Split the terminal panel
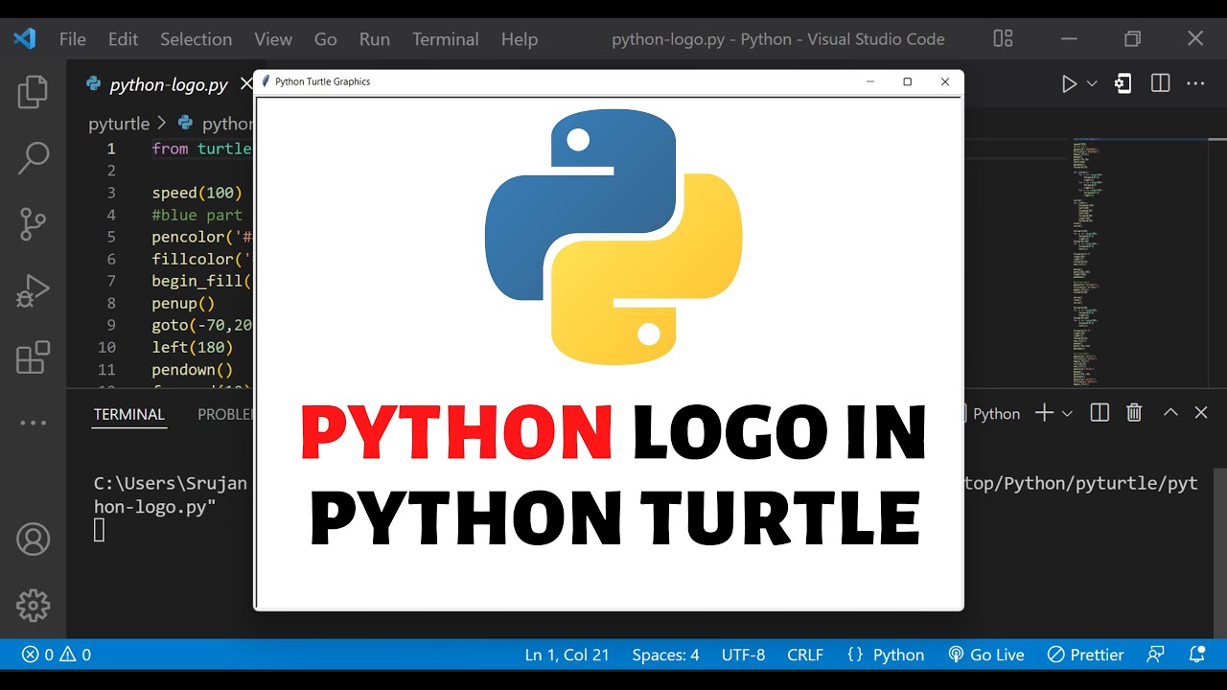1227x690 pixels. (1100, 413)
